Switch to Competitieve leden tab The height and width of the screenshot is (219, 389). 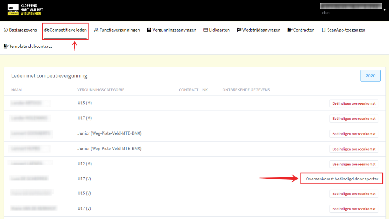tap(65, 30)
